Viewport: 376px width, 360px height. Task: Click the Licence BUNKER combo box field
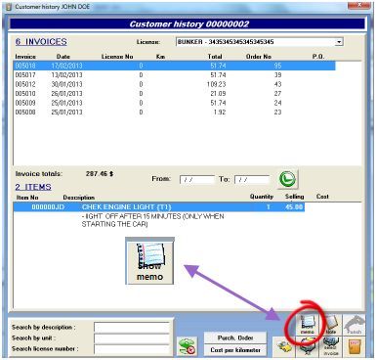(260, 42)
